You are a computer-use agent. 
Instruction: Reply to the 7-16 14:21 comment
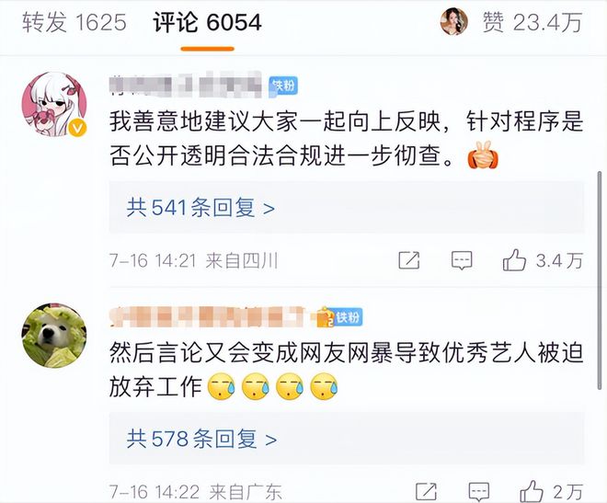click(x=462, y=260)
